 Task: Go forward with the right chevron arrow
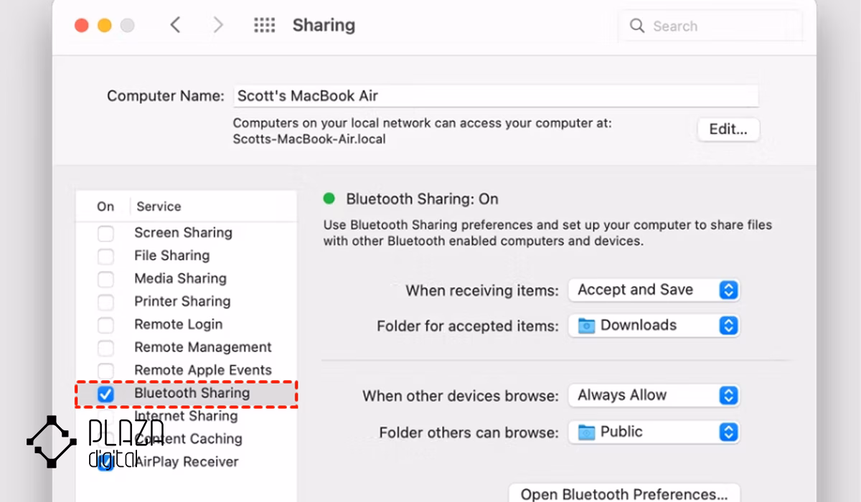tap(218, 26)
